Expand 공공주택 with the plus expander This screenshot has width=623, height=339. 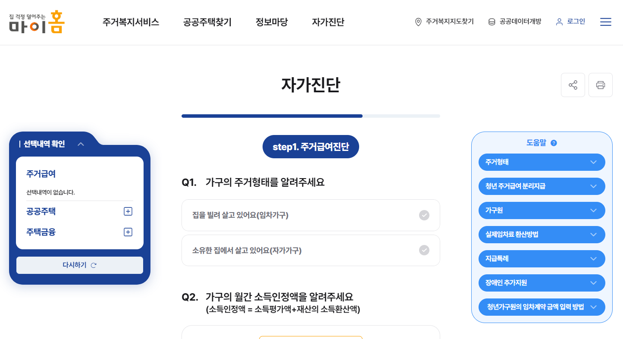click(128, 211)
